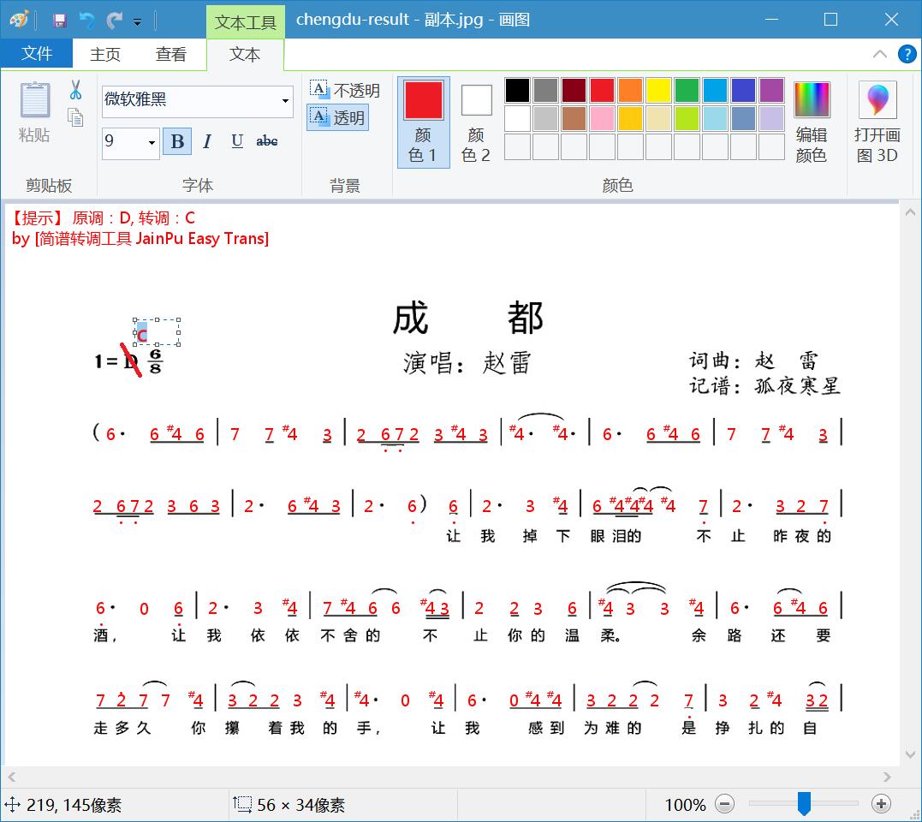Open the font family dropdown
The image size is (922, 822).
(x=285, y=101)
